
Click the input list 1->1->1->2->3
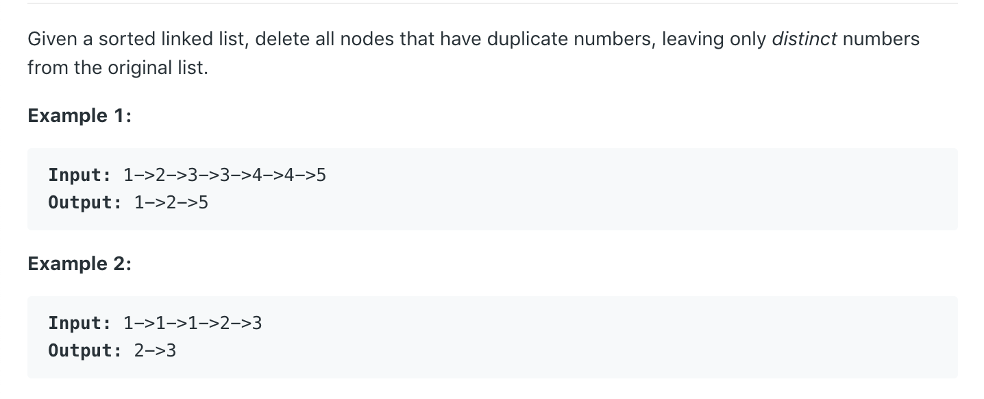(x=193, y=324)
